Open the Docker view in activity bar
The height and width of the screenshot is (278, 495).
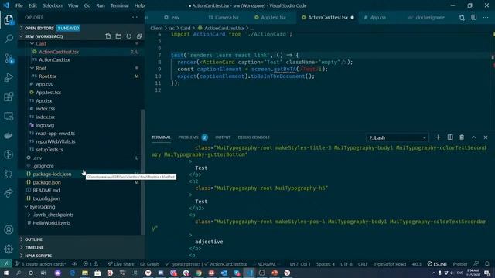point(9,136)
